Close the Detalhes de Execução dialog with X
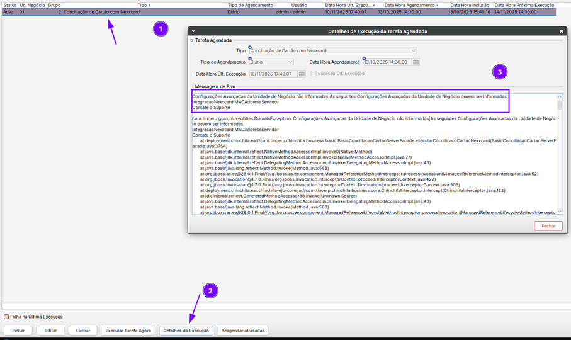Image resolution: width=571 pixels, height=340 pixels. [x=561, y=31]
